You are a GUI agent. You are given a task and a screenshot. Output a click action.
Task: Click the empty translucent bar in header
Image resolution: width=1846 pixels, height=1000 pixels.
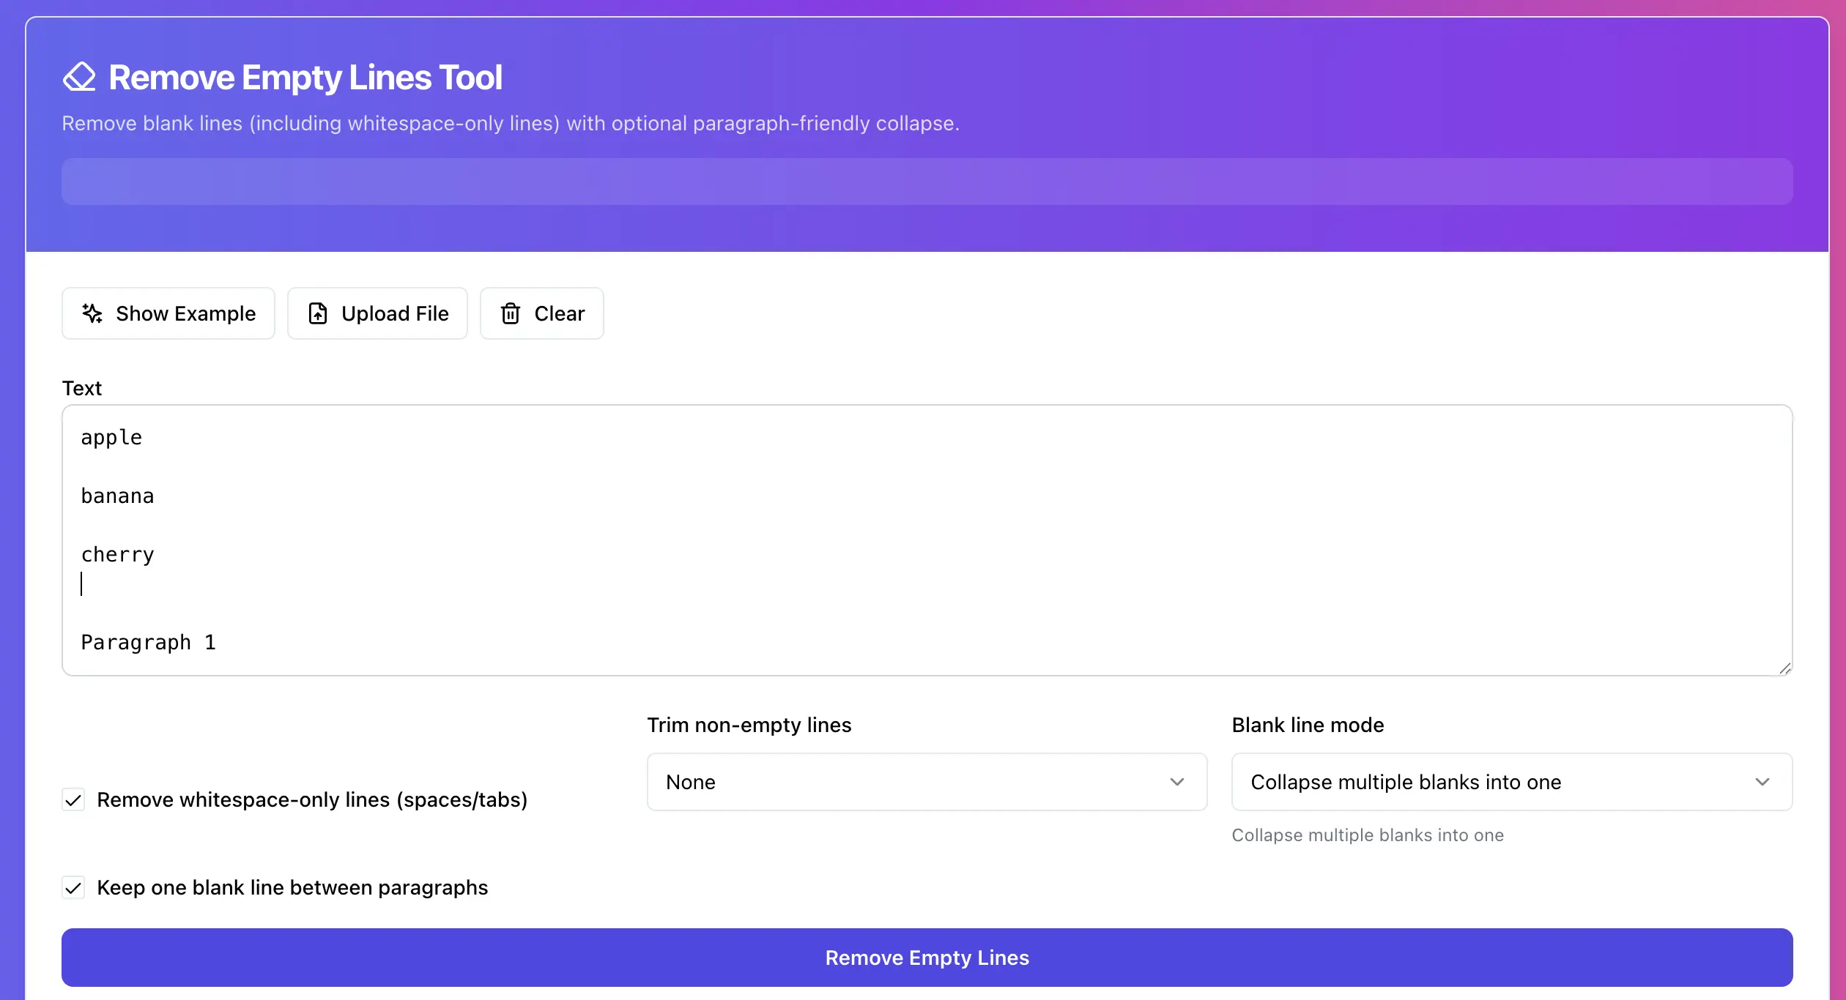click(x=927, y=182)
